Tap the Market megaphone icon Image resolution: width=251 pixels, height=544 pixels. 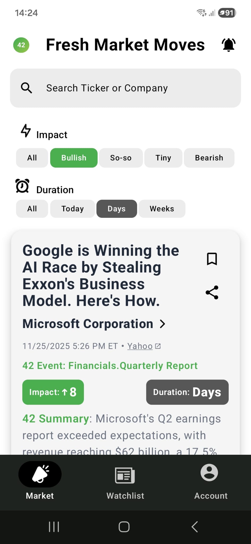(x=40, y=474)
